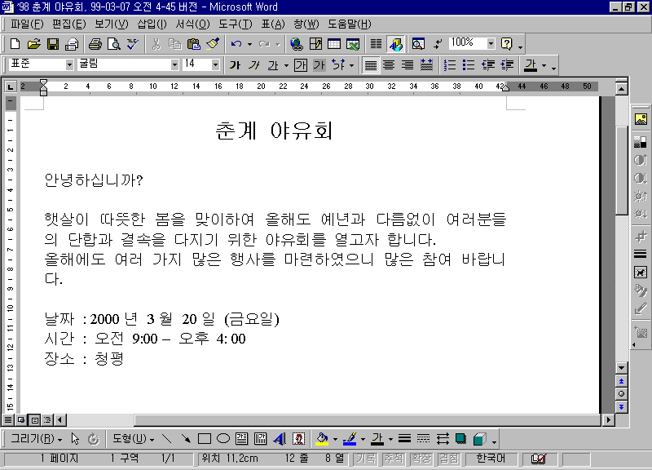Paste from the clipboard

point(194,44)
